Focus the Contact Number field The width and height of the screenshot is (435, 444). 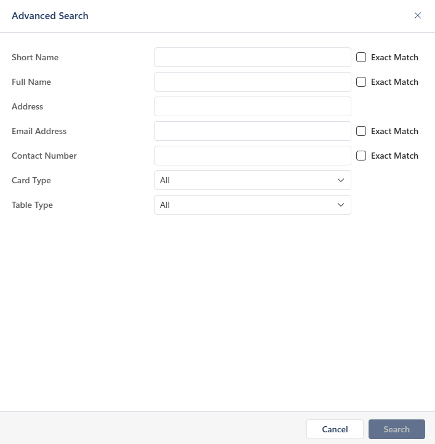coord(252,156)
